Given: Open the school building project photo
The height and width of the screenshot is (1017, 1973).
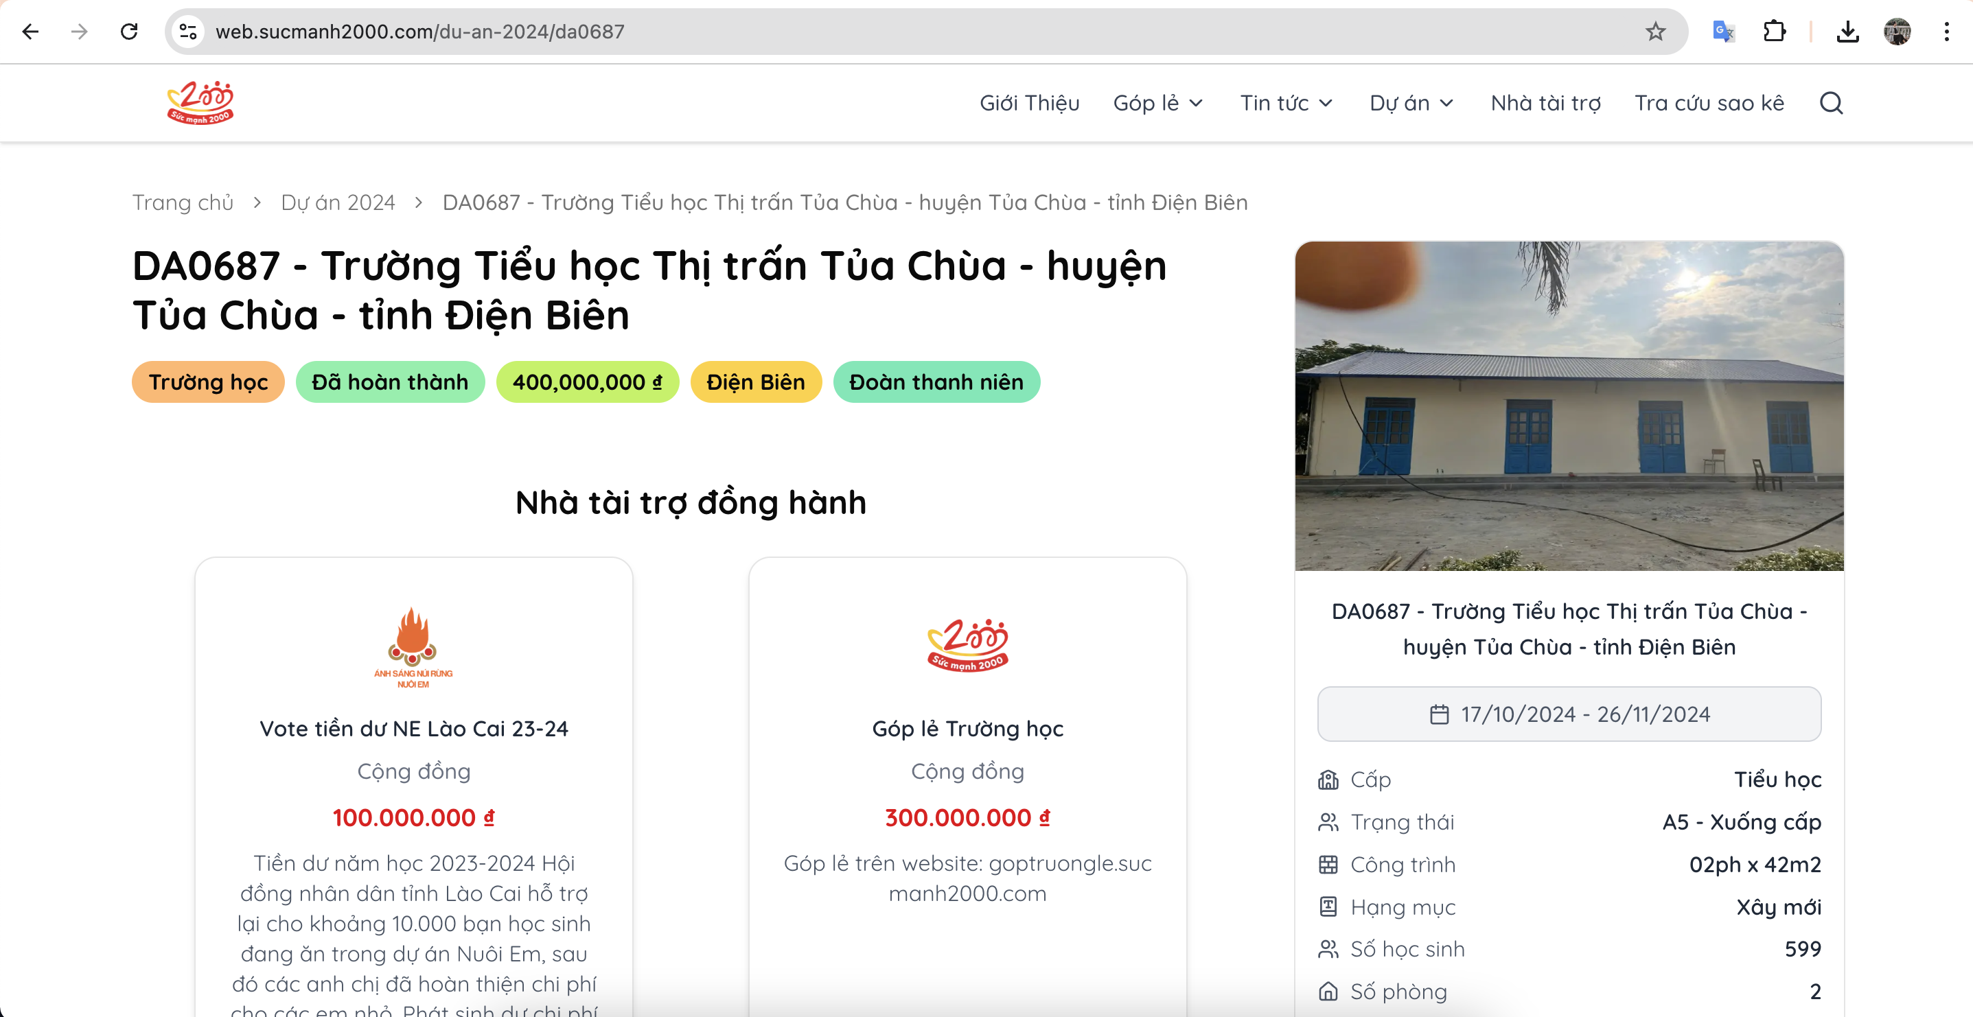Looking at the screenshot, I should (x=1569, y=406).
